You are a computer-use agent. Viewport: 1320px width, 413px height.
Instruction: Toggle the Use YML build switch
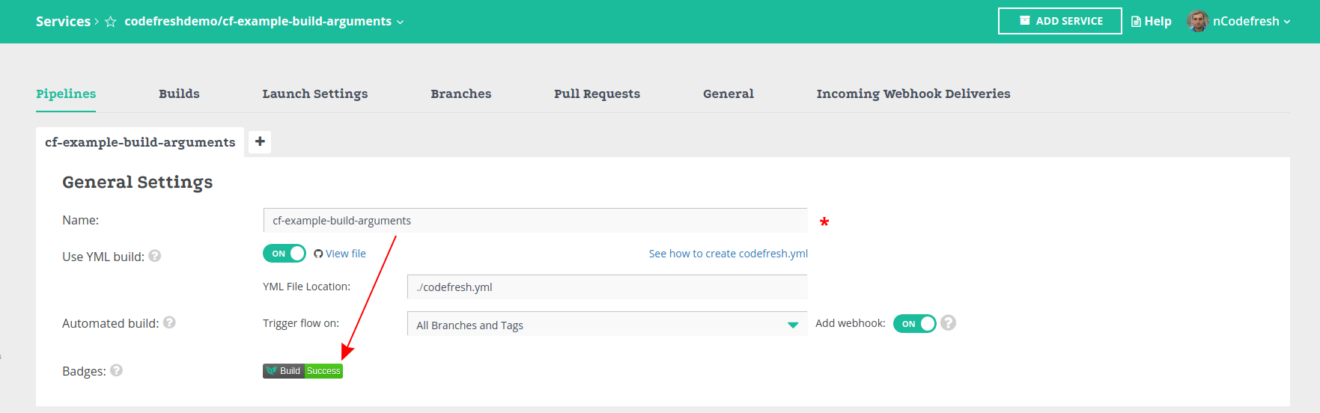tap(285, 254)
